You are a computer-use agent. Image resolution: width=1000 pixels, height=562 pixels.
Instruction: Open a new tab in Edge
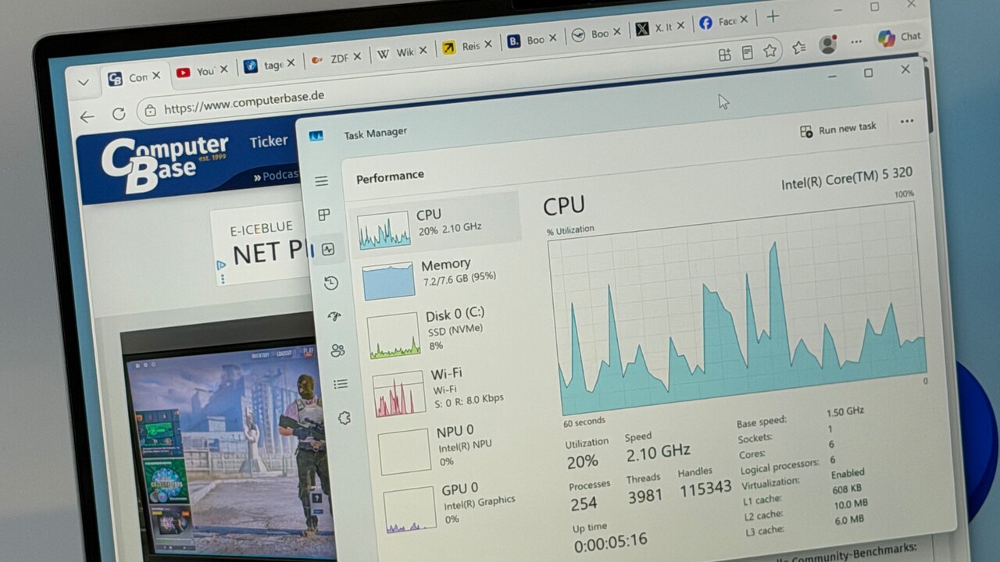coord(773,17)
